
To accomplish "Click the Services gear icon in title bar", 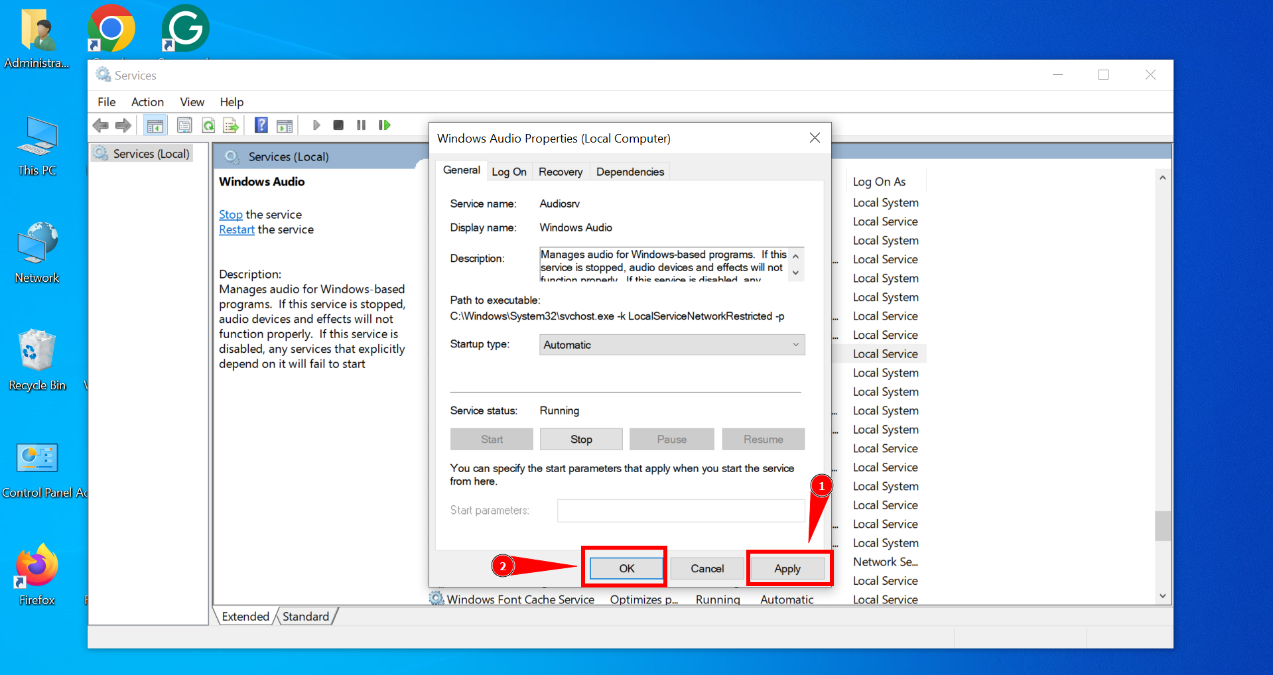I will (103, 75).
